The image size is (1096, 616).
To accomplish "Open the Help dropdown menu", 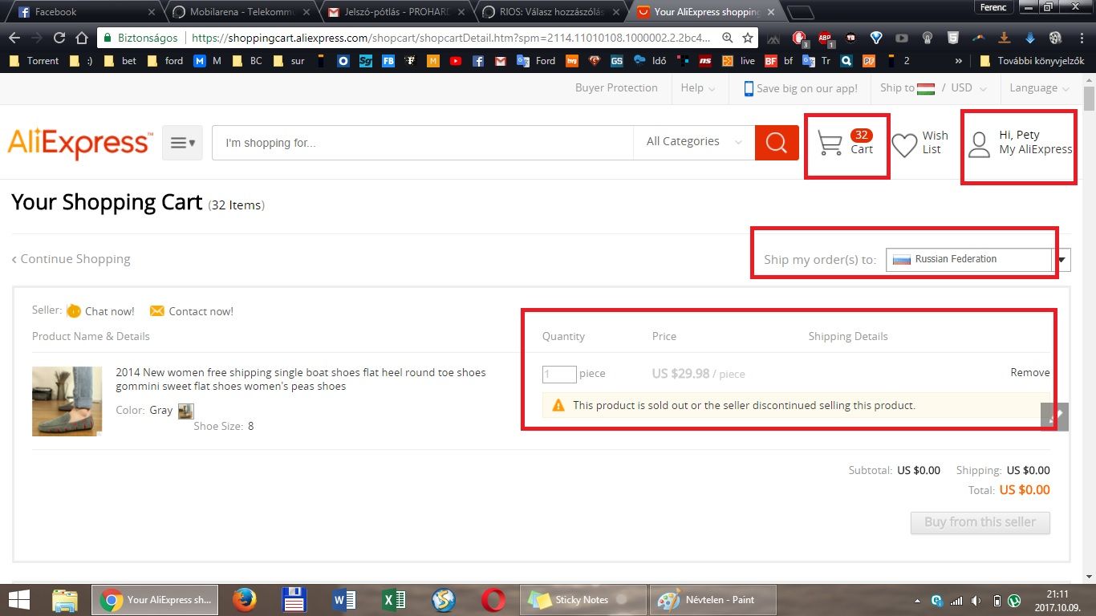I will (697, 88).
